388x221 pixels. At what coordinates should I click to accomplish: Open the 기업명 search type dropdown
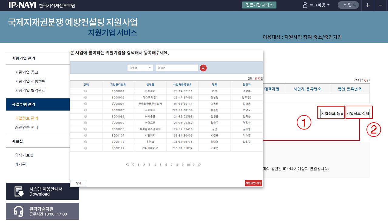point(140,68)
